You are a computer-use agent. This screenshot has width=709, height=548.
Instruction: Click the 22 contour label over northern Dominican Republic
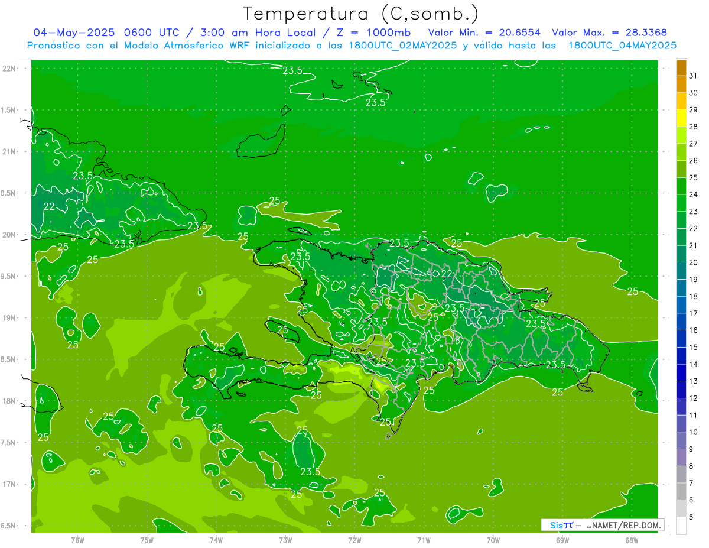[447, 274]
